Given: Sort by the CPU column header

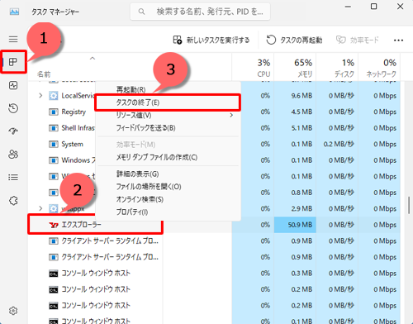Looking at the screenshot, I should (x=253, y=68).
